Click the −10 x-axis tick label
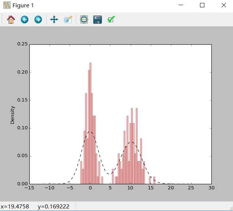The width and height of the screenshot is (233, 211). 49,188
